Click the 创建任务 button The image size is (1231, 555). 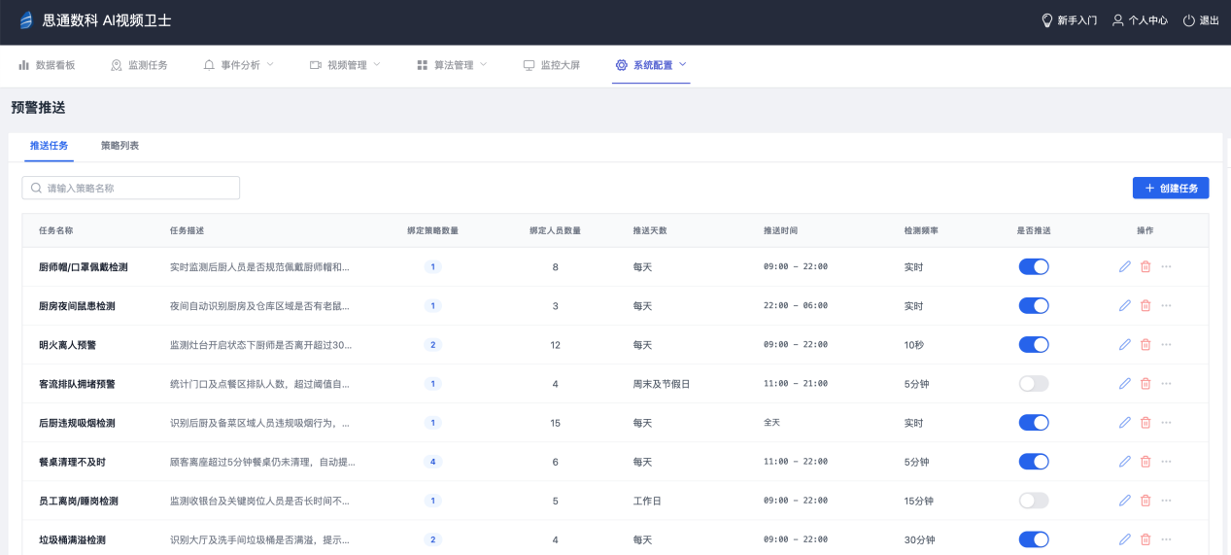tap(1170, 188)
